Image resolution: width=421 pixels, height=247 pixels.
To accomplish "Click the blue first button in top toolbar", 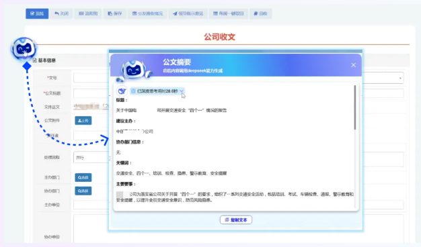I will click(37, 13).
